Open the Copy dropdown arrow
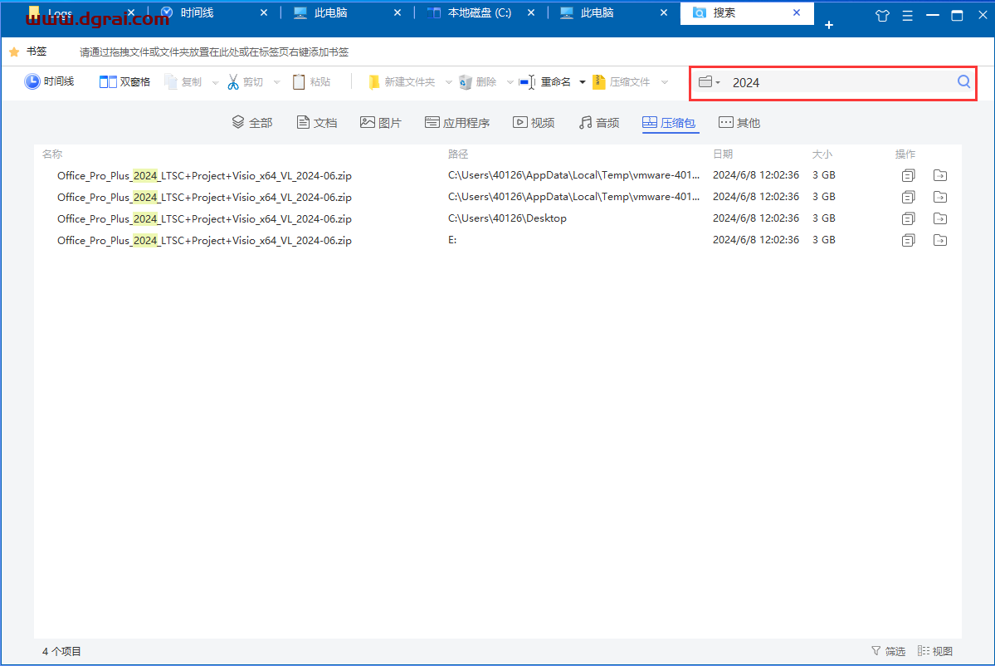995x666 pixels. [x=215, y=82]
